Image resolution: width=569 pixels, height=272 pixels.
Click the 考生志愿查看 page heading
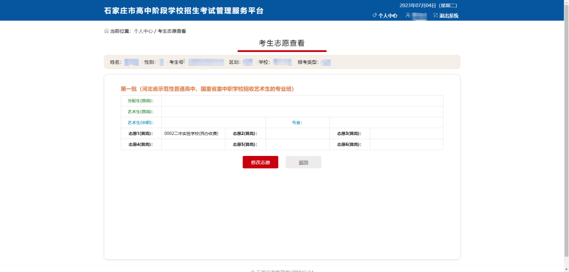281,43
